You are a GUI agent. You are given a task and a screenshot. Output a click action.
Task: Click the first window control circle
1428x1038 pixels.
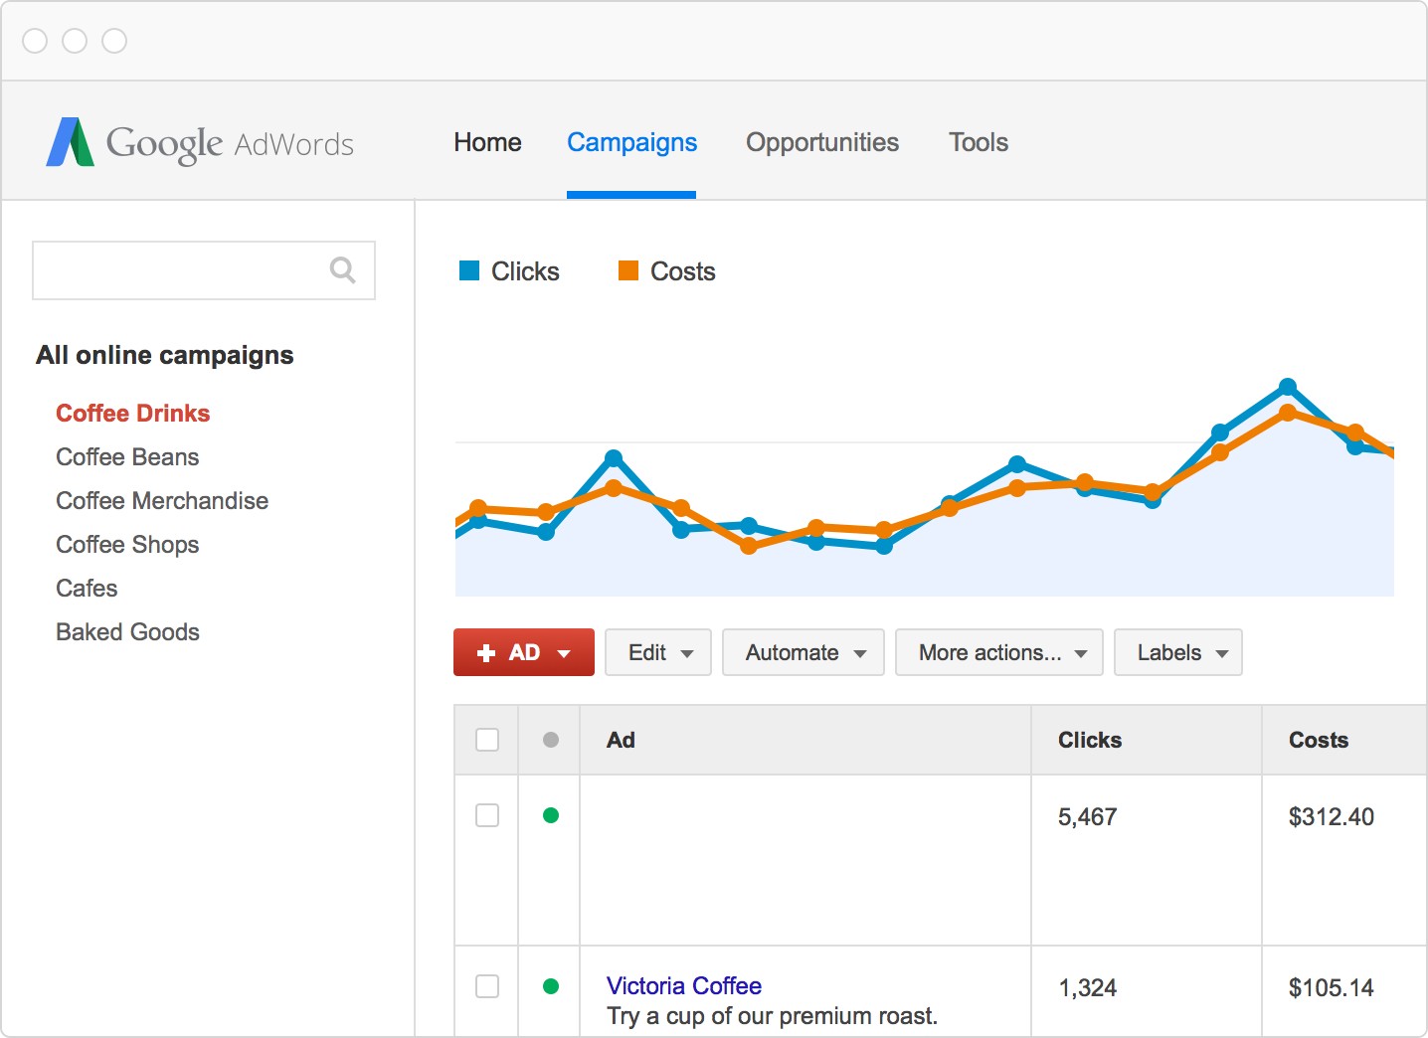click(x=35, y=41)
